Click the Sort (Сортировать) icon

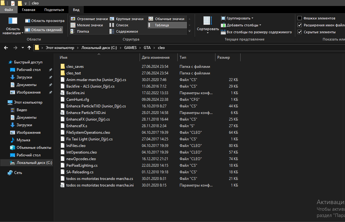pyautogui.click(x=207, y=21)
